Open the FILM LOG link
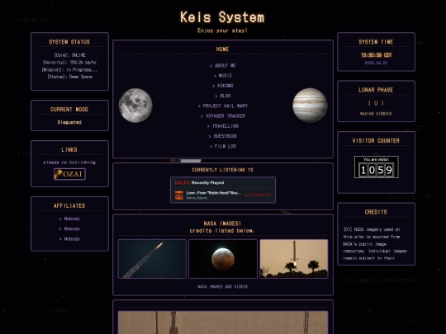Viewport: 446px width, 334px height. tap(223, 146)
